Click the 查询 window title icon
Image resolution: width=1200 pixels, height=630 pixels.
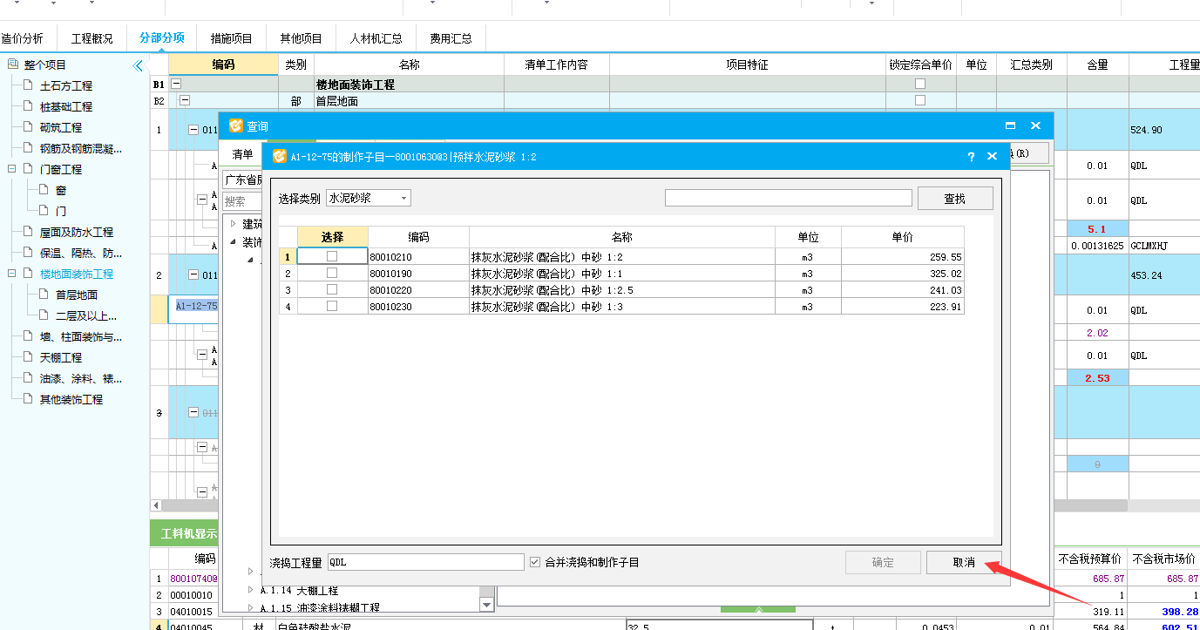click(235, 125)
